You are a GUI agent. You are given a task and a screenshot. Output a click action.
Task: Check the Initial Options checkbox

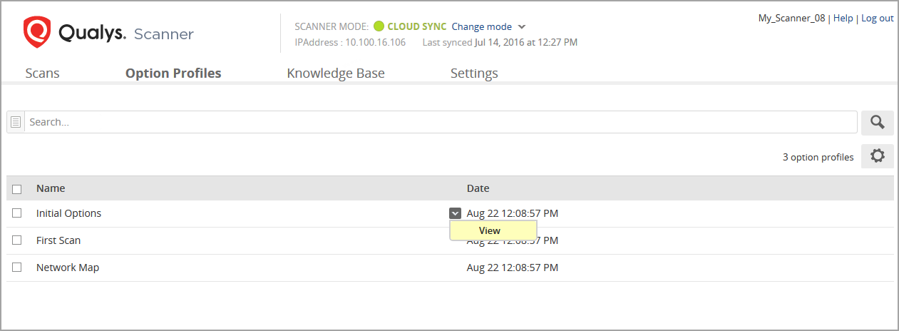(17, 213)
